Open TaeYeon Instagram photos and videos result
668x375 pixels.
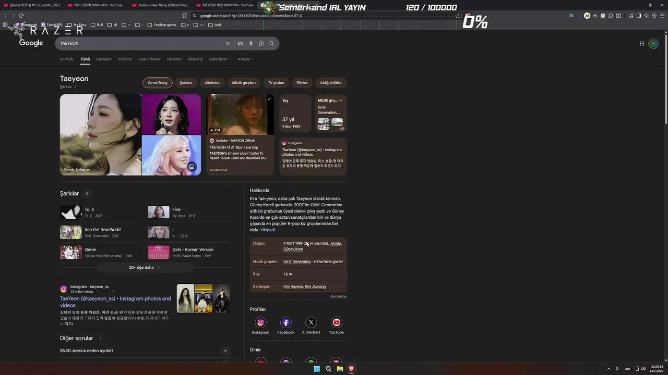coord(115,302)
